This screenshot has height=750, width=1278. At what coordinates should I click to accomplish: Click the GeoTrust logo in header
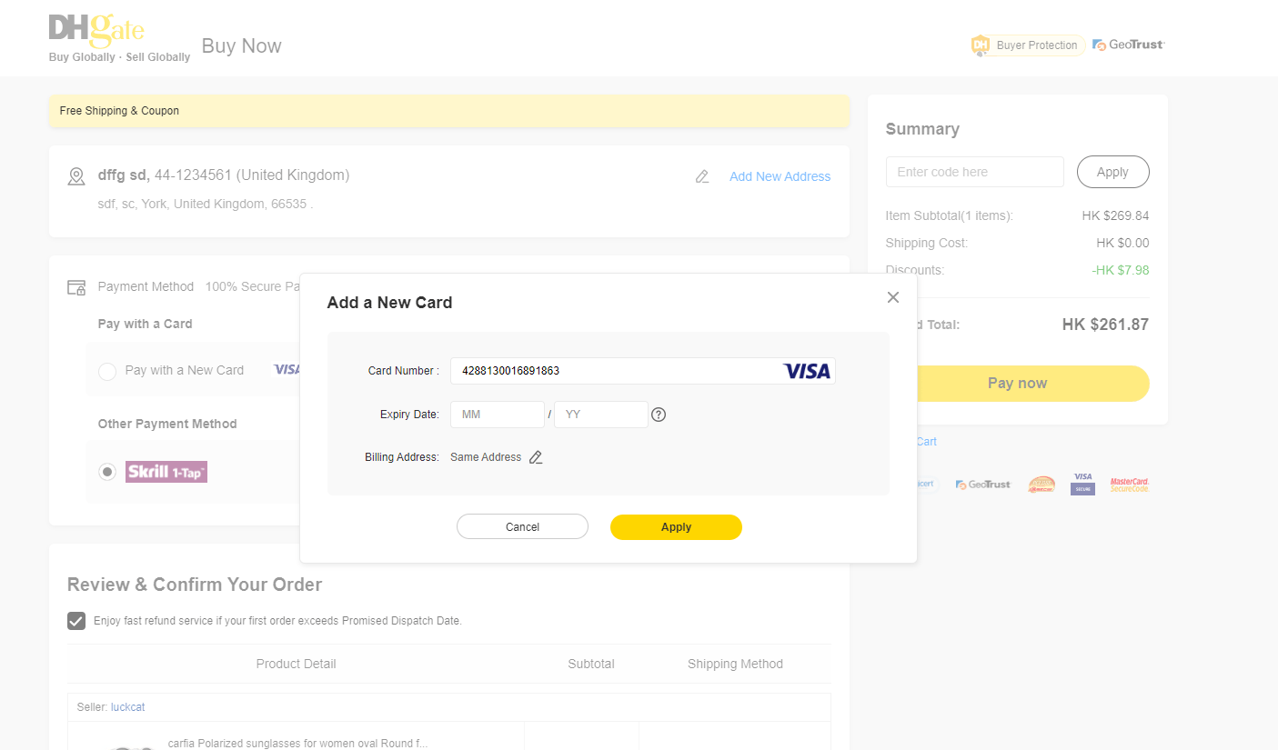click(1128, 45)
